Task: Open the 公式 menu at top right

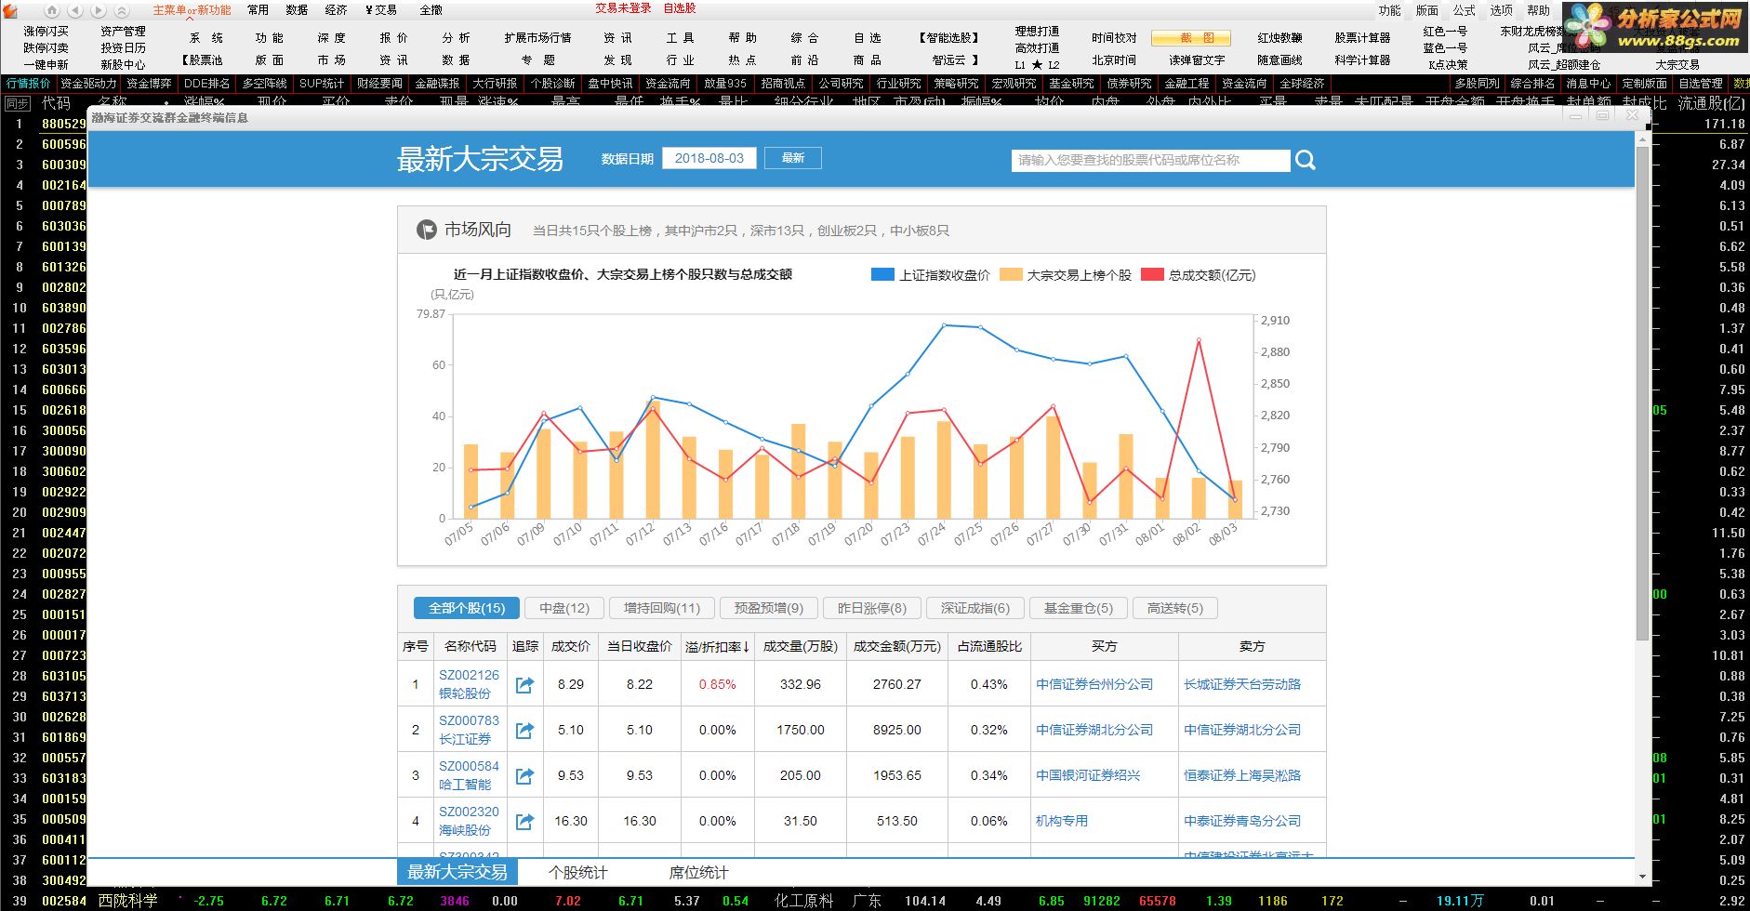Action: click(x=1465, y=10)
